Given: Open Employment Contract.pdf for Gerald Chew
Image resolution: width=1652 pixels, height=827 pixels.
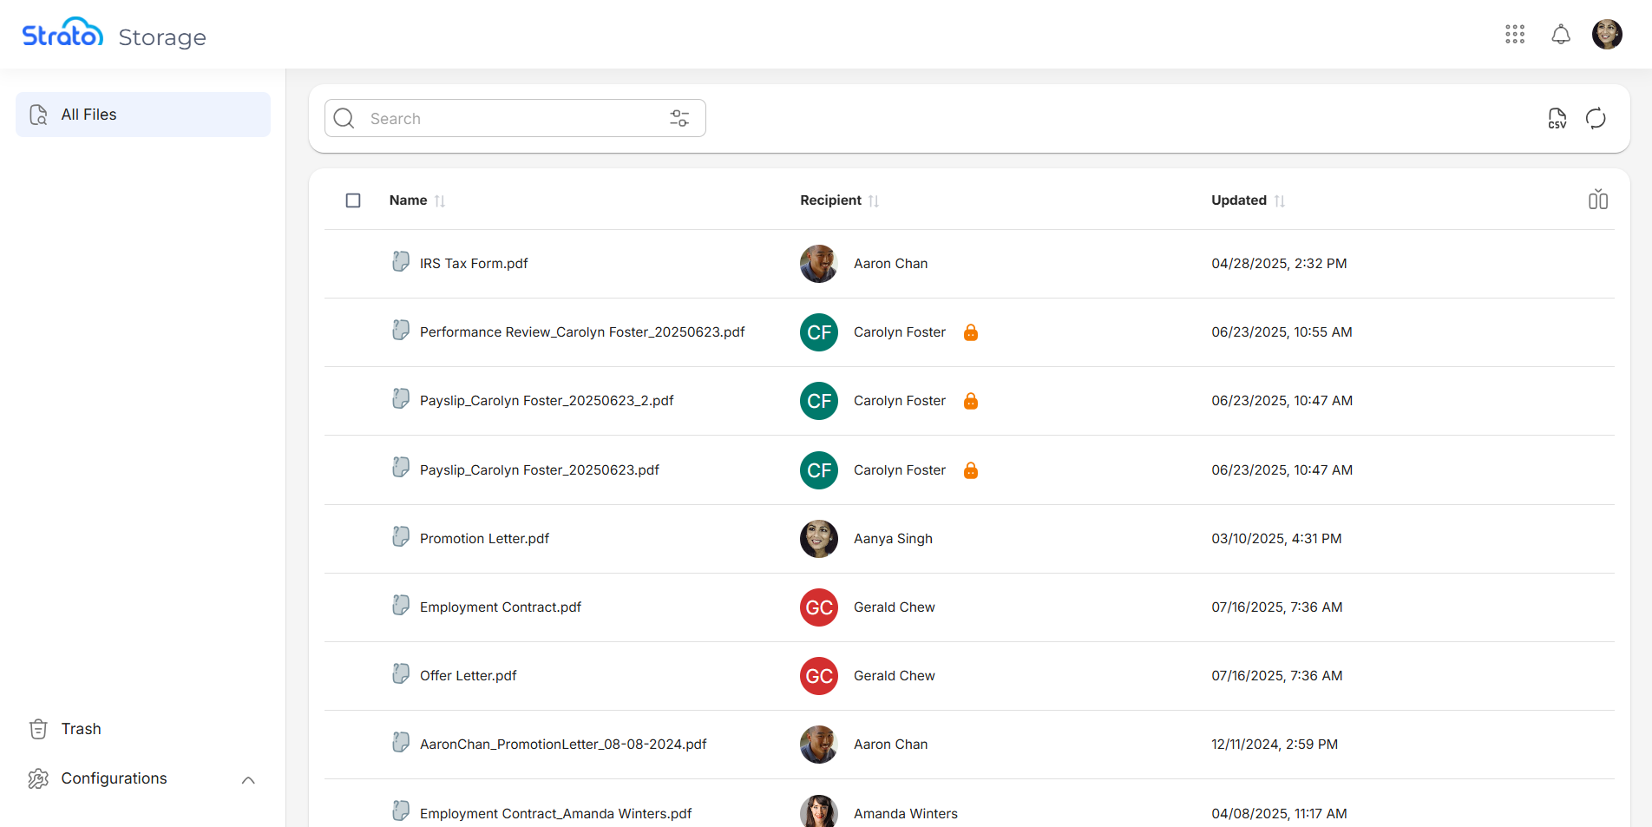Looking at the screenshot, I should (500, 607).
